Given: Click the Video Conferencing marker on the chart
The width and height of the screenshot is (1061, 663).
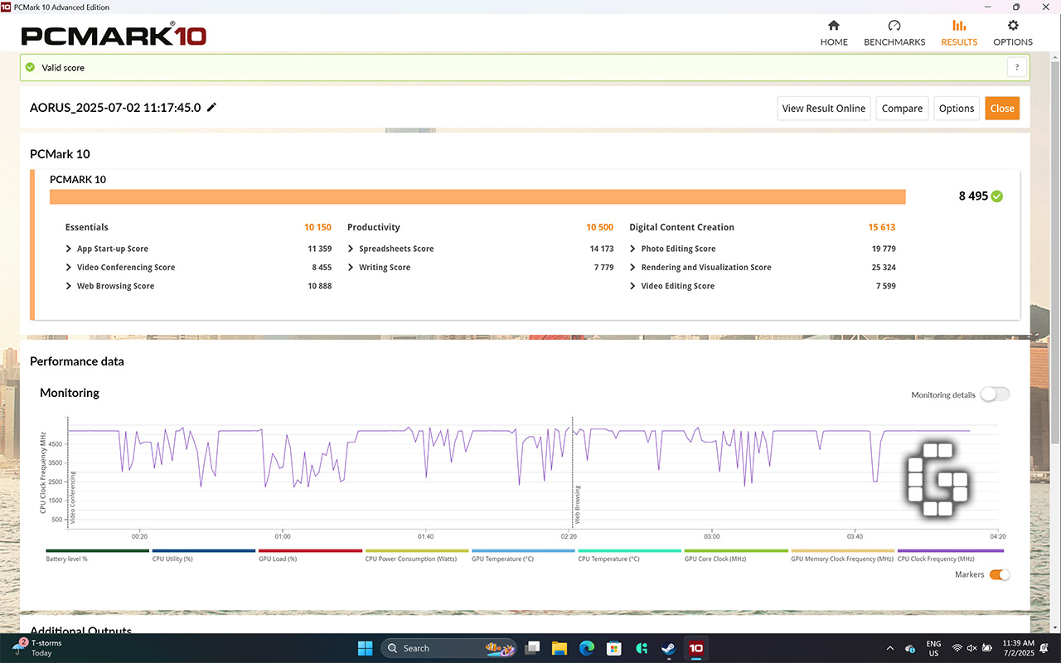Looking at the screenshot, I should (x=73, y=497).
